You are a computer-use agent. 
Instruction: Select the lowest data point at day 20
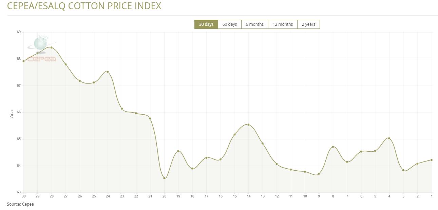pyautogui.click(x=164, y=178)
